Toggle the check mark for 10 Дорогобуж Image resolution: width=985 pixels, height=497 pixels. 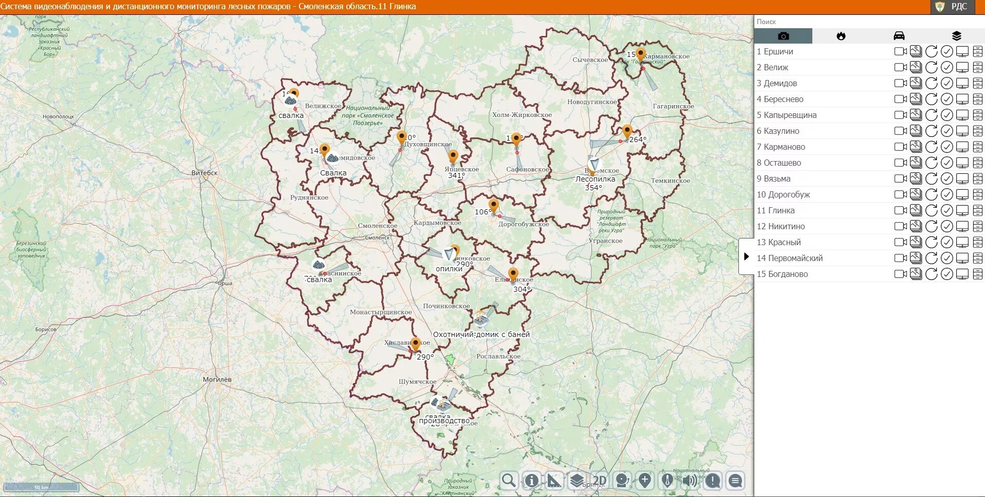pyautogui.click(x=946, y=194)
